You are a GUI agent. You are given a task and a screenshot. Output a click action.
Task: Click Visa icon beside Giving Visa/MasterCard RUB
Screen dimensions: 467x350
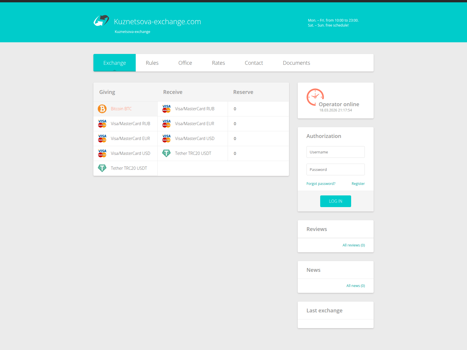coord(102,124)
